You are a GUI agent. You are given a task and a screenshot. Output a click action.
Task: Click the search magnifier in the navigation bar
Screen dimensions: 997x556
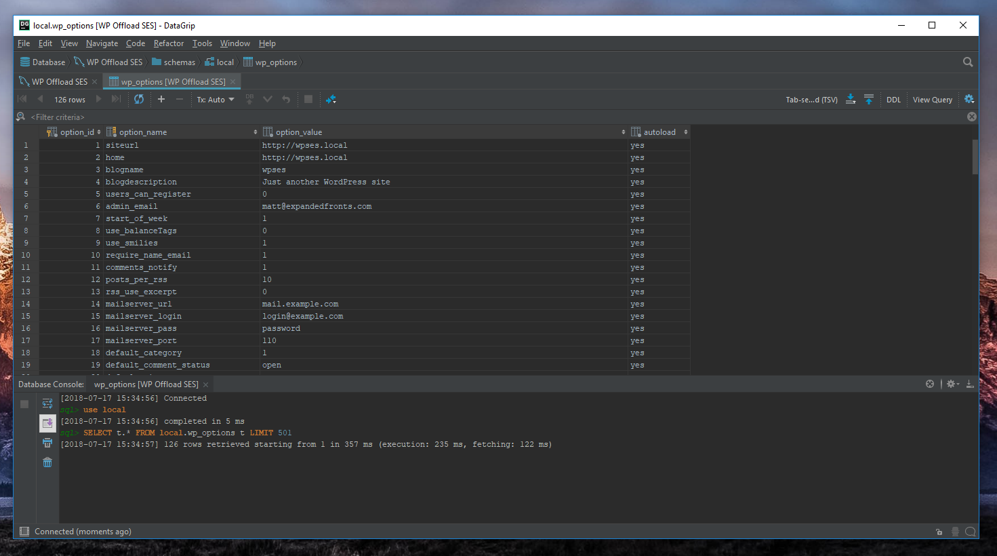point(968,62)
